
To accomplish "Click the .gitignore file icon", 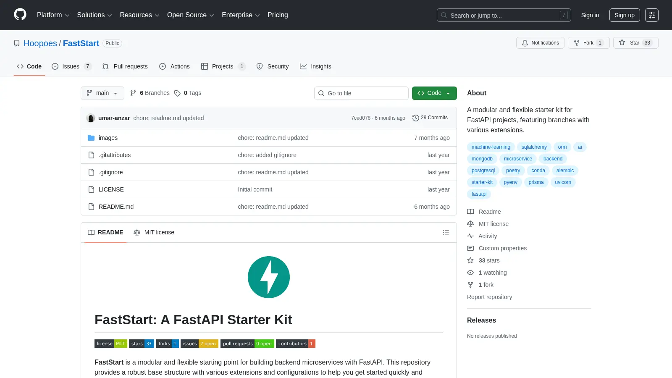I will point(91,172).
